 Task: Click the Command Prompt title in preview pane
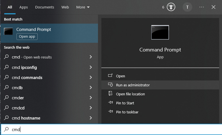pyautogui.click(x=160, y=50)
